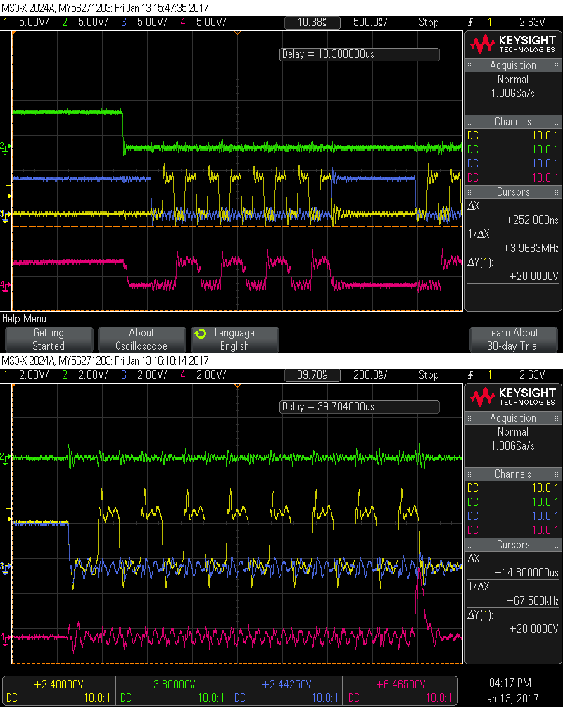The height and width of the screenshot is (708, 563).
Task: Click the trigger level T marker in bottom capture
Action: click(x=8, y=511)
